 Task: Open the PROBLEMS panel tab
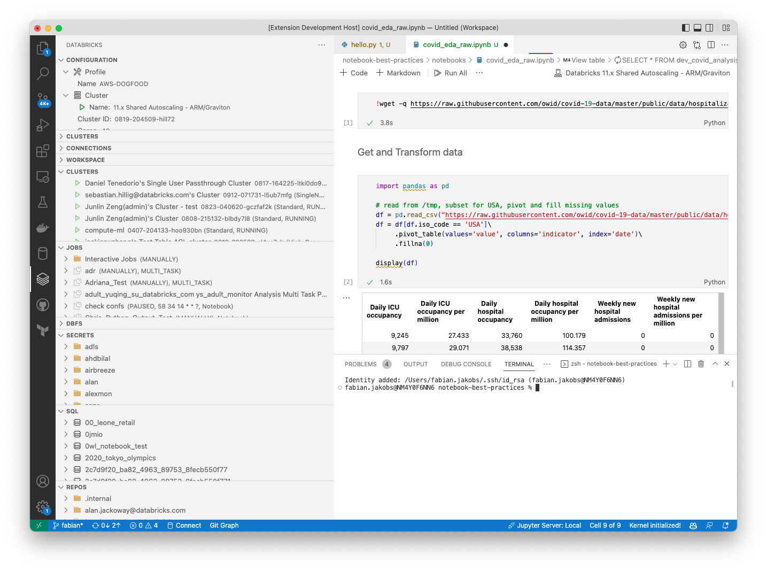[361, 364]
